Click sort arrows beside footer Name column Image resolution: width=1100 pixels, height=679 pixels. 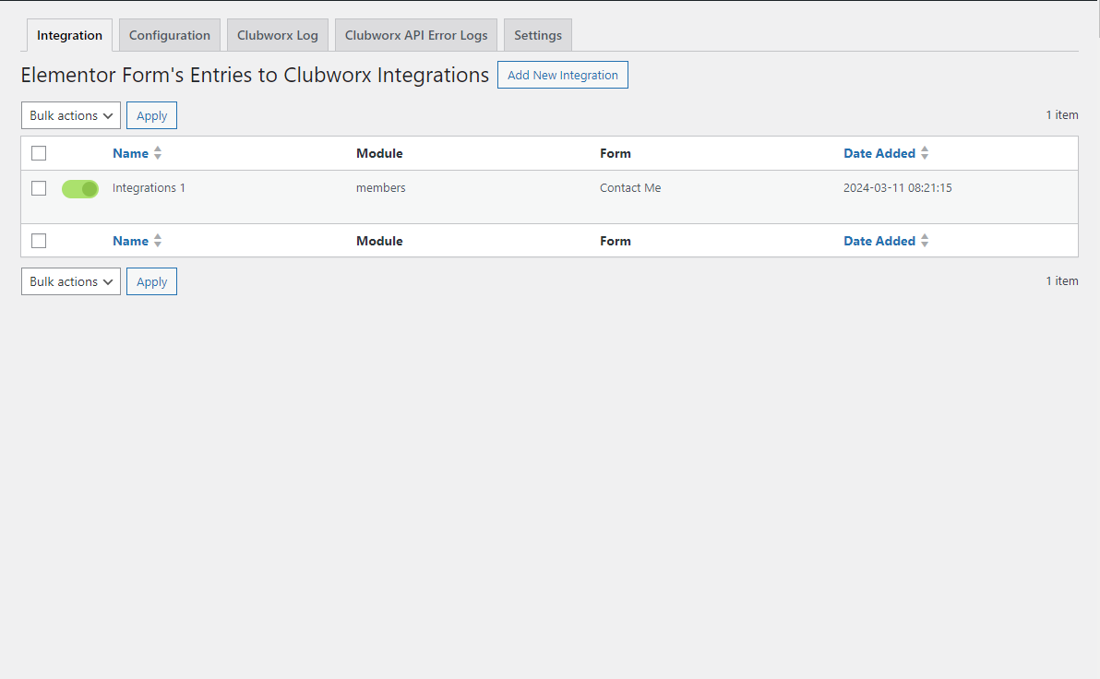pyautogui.click(x=158, y=241)
